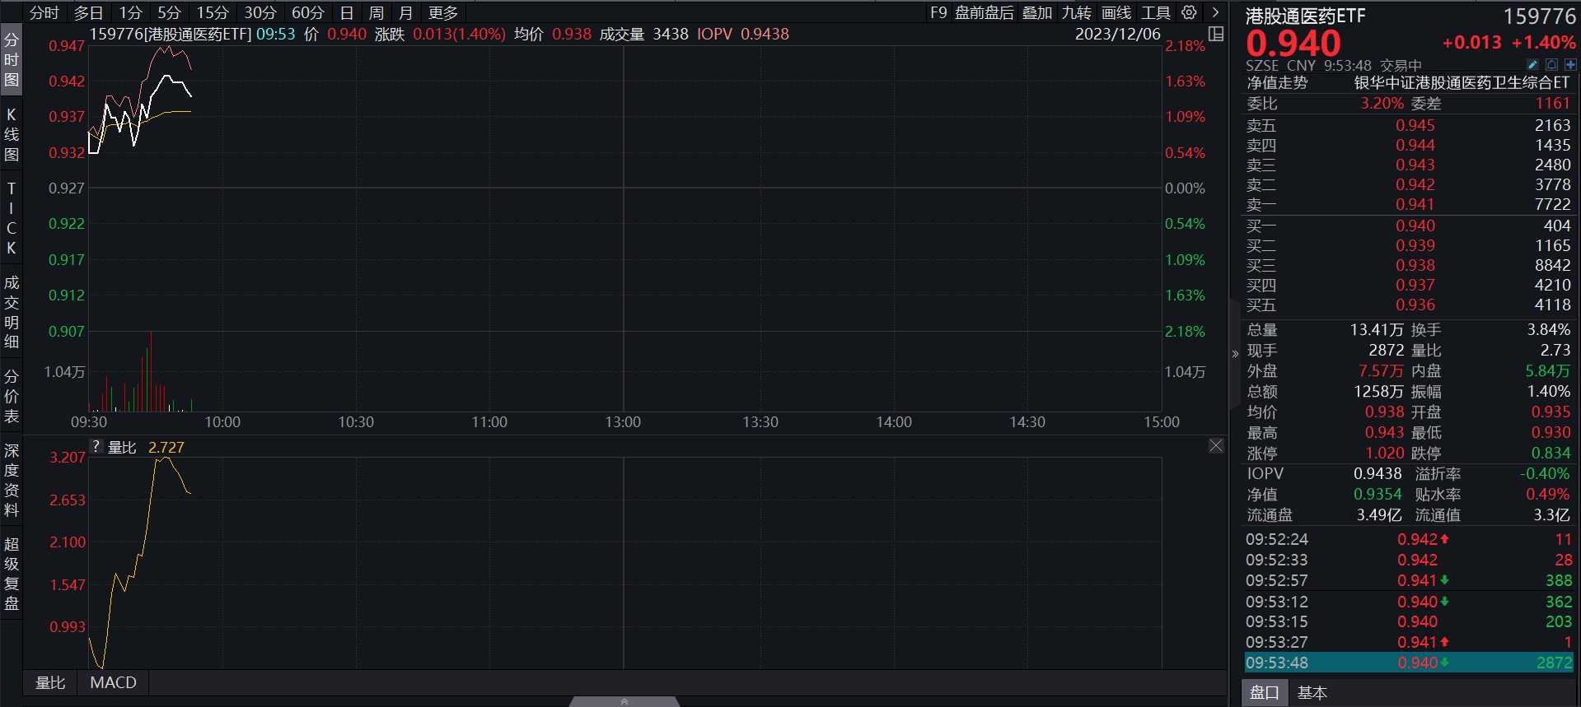1581x707 pixels.
Task: Select the 60分 period
Action: click(308, 12)
